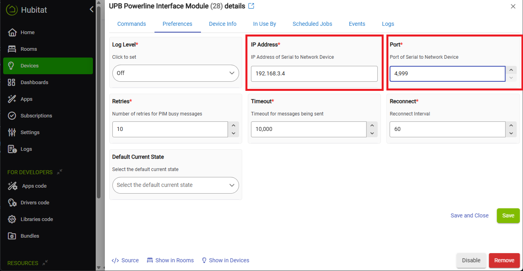
Task: Collapse the Hubitat sidebar with chevron
Action: [x=91, y=10]
